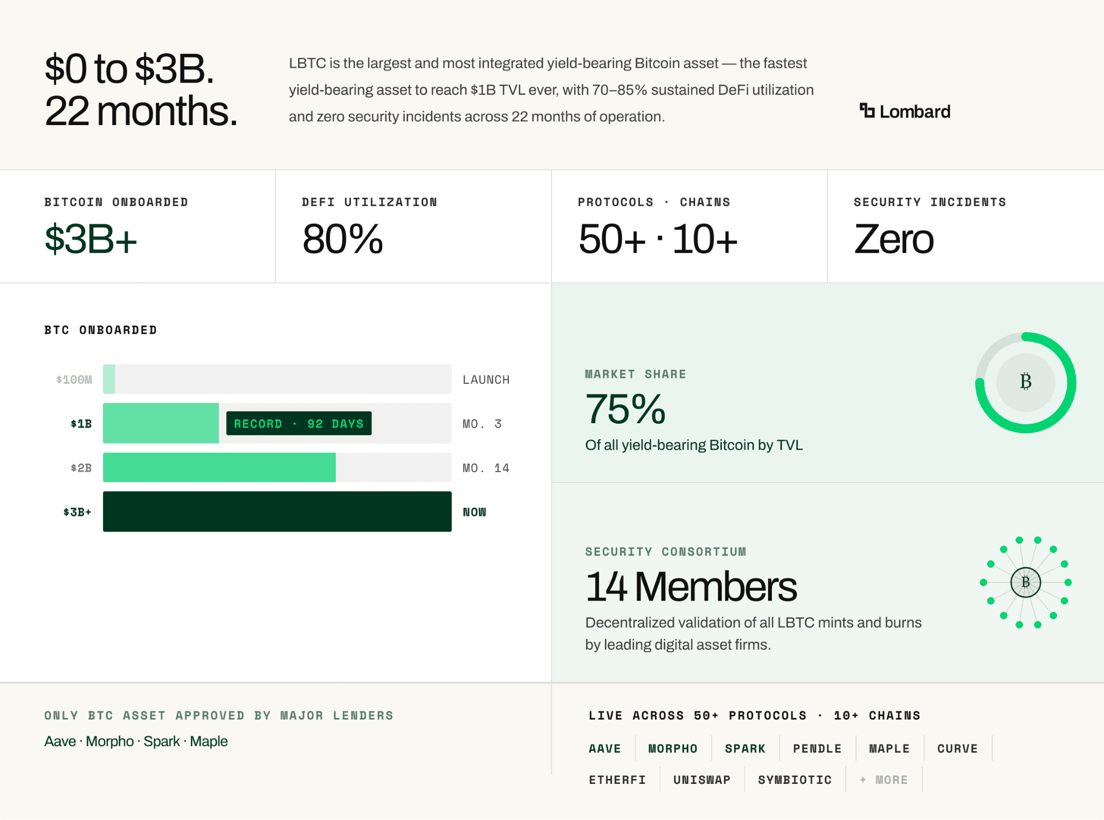Select the PENDLE protocol tag
1104x820 pixels.
pyautogui.click(x=817, y=748)
